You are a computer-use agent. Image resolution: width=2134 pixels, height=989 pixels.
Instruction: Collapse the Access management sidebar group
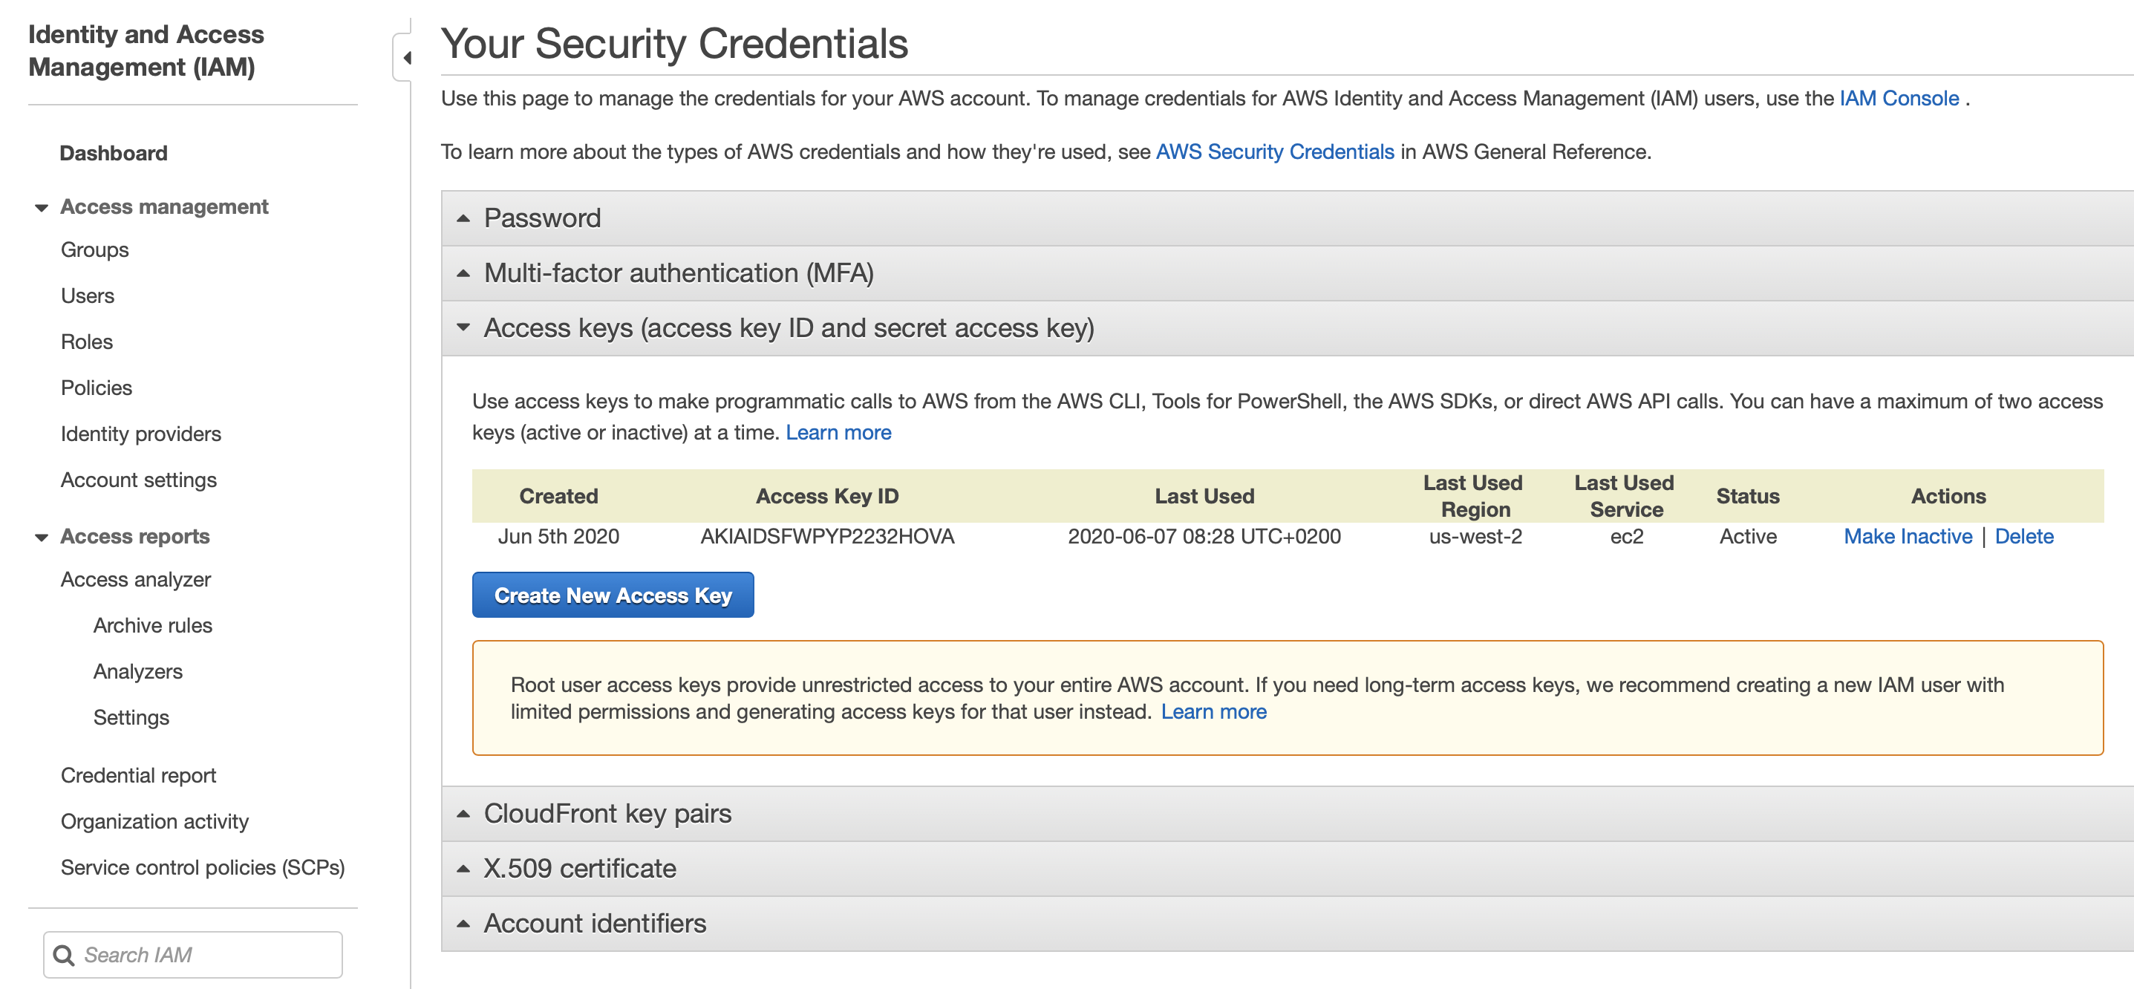pos(41,207)
